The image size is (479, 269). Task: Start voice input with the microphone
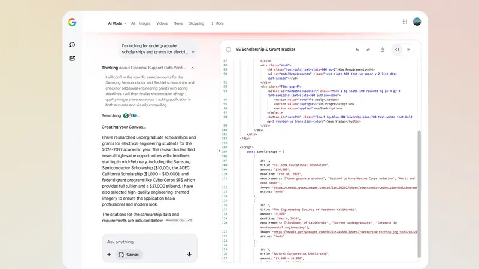click(x=189, y=254)
